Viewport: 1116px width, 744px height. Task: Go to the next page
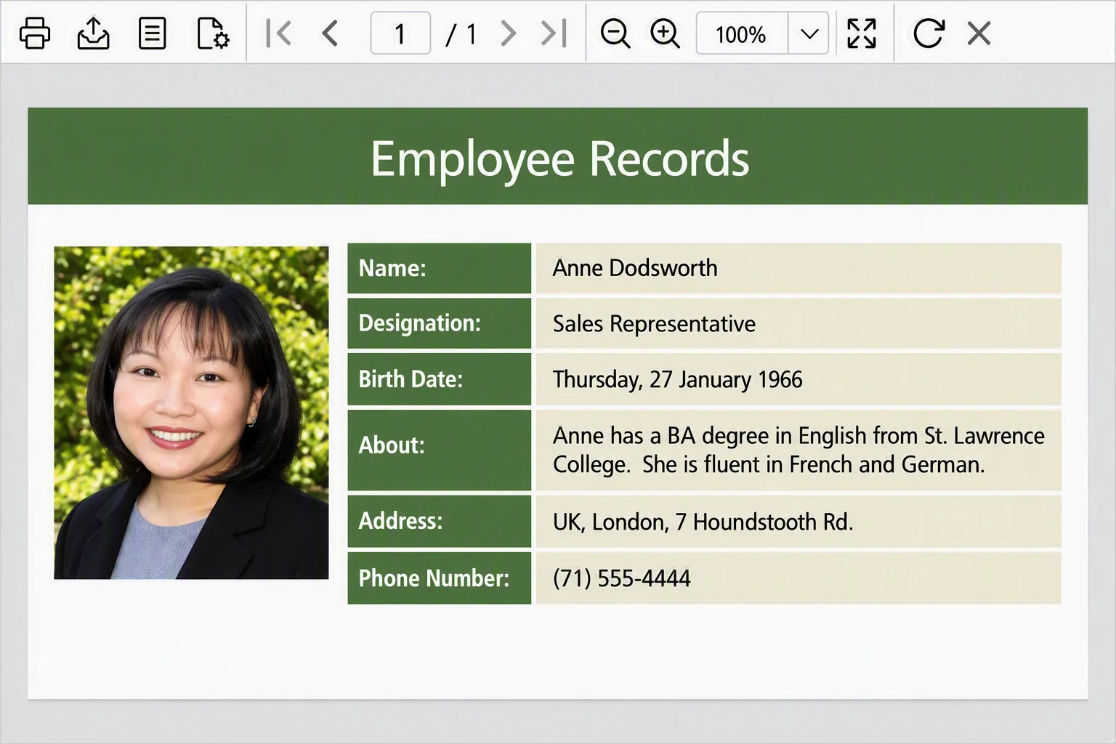509,33
